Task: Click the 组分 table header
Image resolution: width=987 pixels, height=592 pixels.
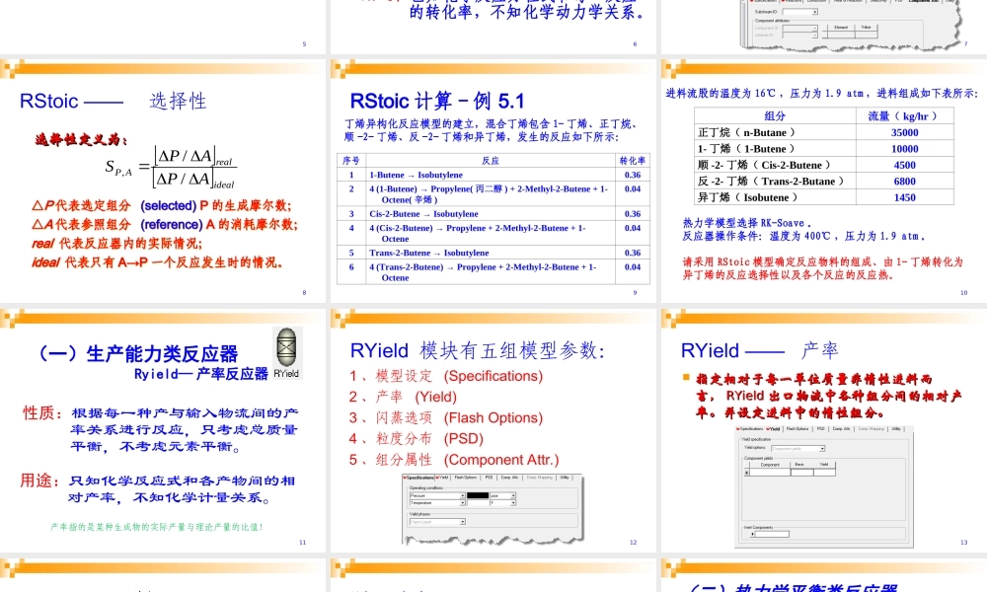Action: [x=775, y=115]
